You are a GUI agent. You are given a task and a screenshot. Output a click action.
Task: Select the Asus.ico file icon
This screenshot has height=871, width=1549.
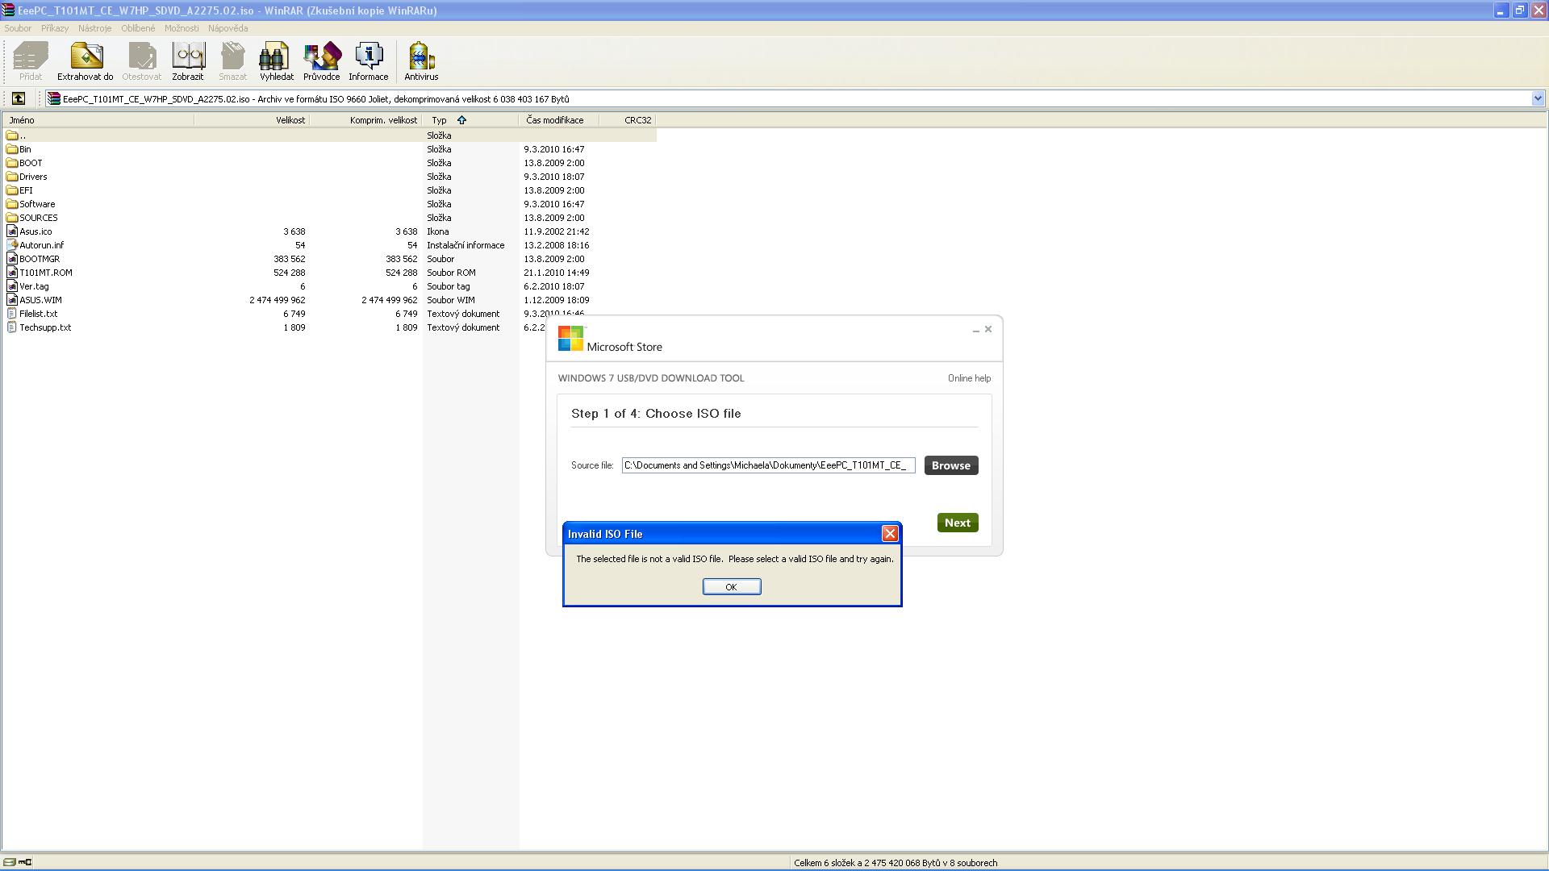point(12,231)
